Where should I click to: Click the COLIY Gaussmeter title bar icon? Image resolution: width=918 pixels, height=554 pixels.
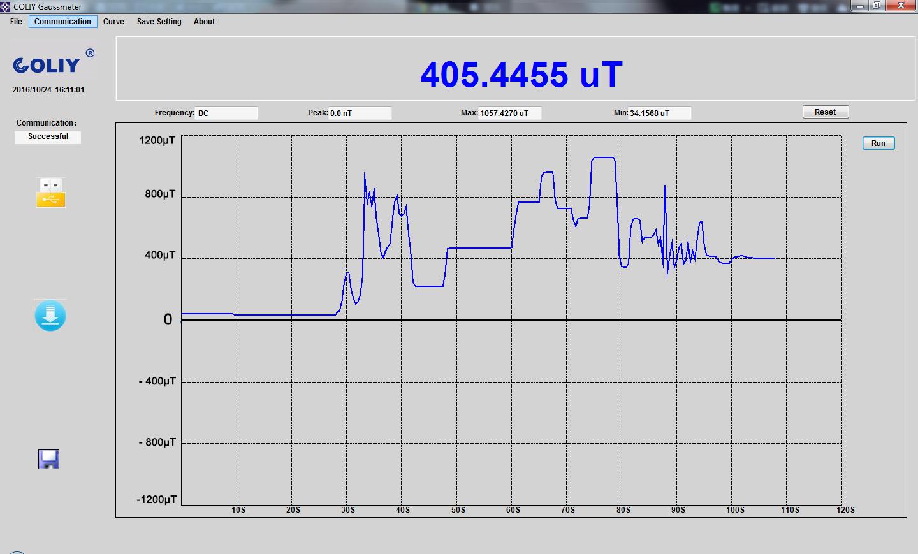pos(6,7)
